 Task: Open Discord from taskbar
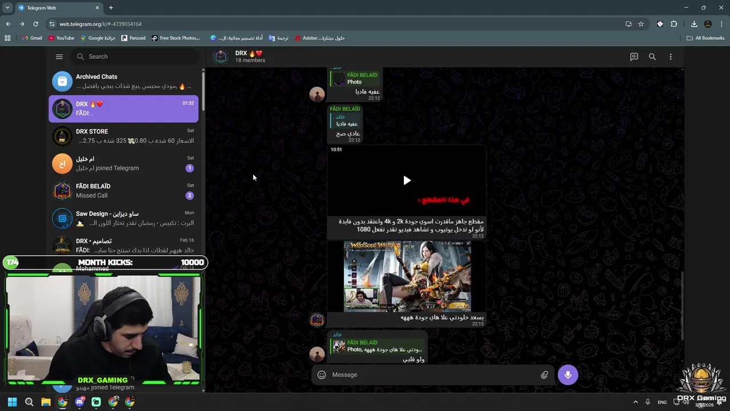click(x=79, y=402)
